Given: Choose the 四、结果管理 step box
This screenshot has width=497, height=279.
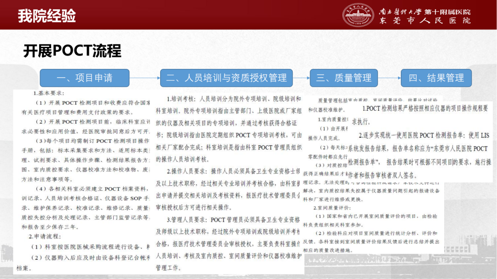Looking at the screenshot, I should point(436,78).
